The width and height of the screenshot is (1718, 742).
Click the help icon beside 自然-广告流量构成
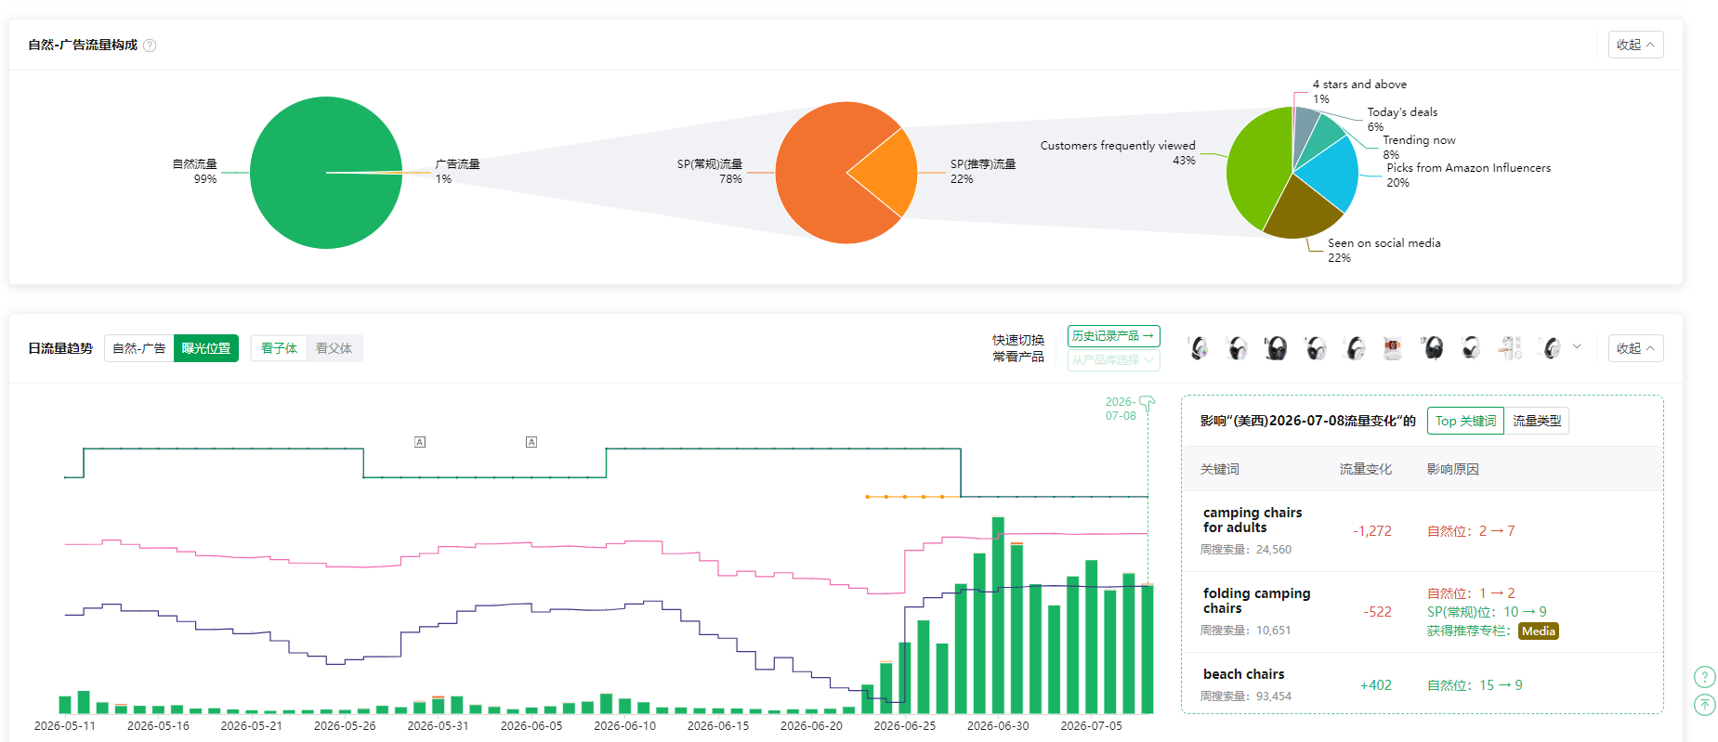(x=150, y=46)
